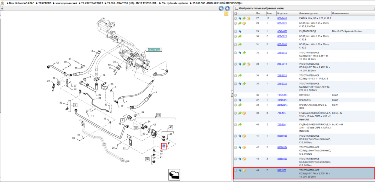The width and height of the screenshot is (375, 182).
Task: Click blue arrow icon in row 44
Action: [x=240, y=170]
